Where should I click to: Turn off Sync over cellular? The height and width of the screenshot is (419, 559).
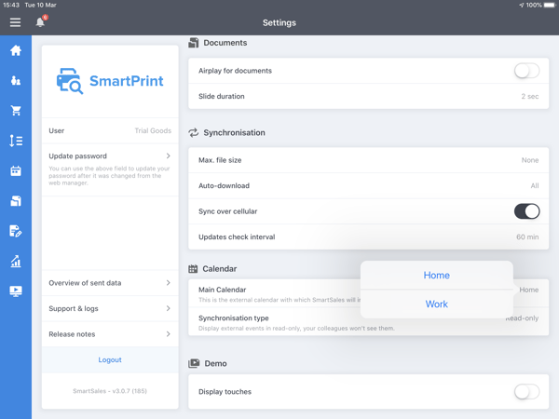coord(526,211)
